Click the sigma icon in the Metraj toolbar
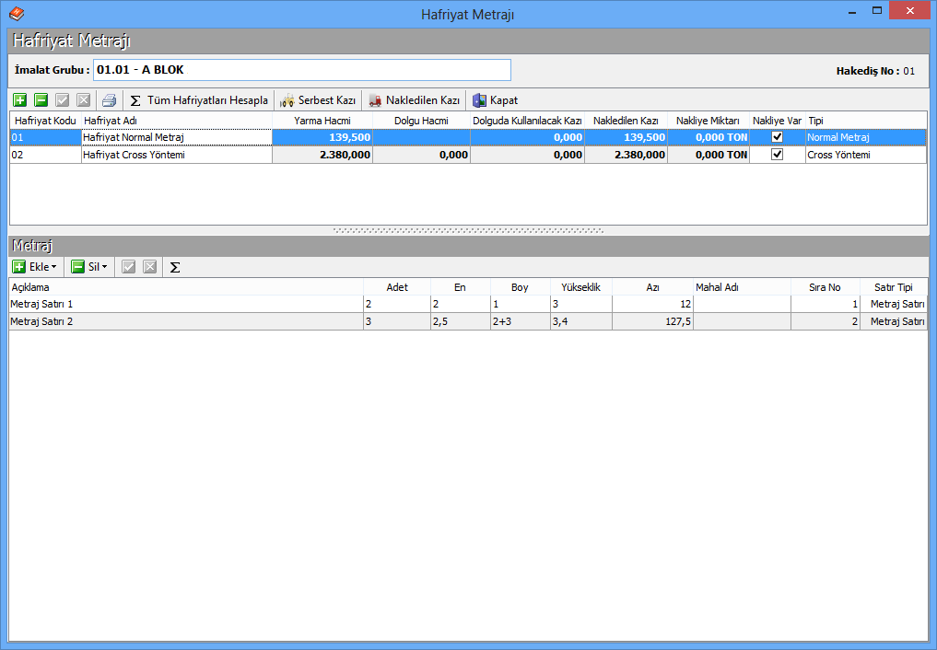The image size is (937, 650). tap(175, 267)
